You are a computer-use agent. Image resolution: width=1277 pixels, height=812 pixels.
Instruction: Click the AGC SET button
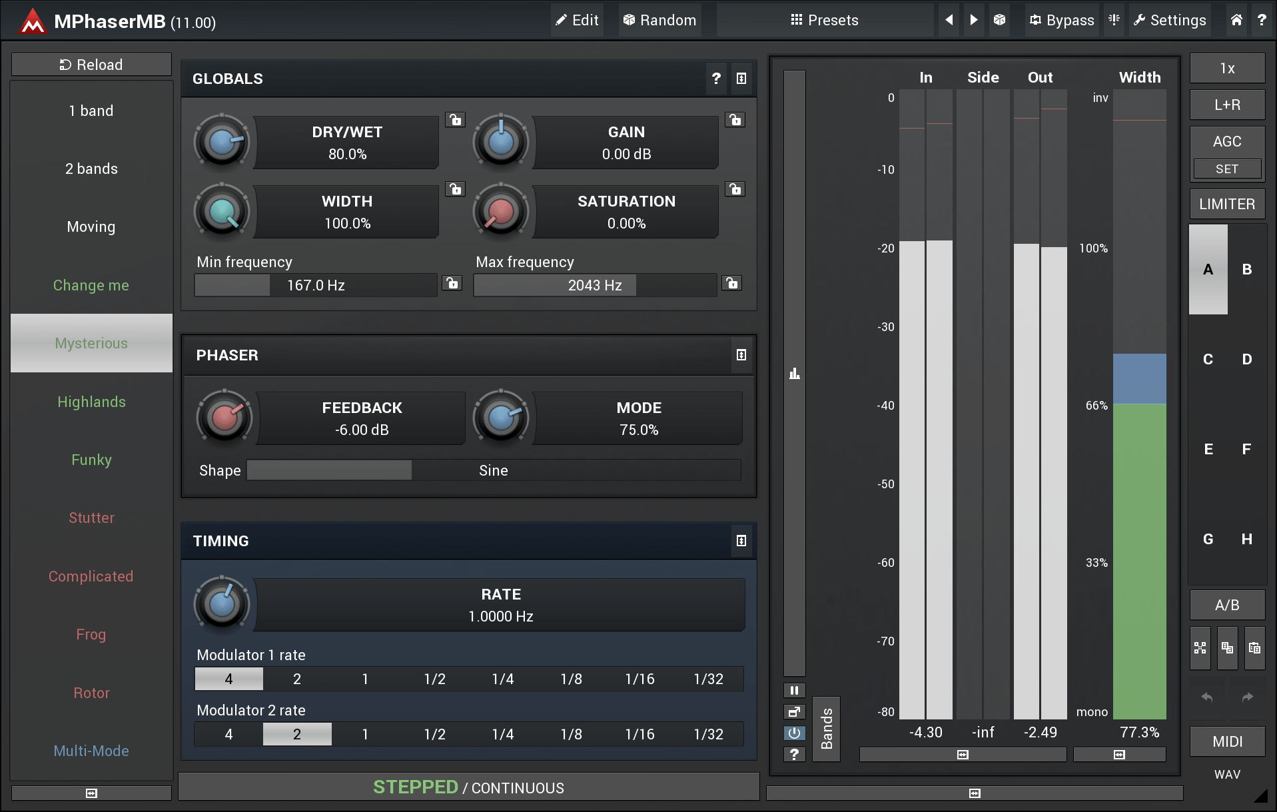[x=1227, y=169]
